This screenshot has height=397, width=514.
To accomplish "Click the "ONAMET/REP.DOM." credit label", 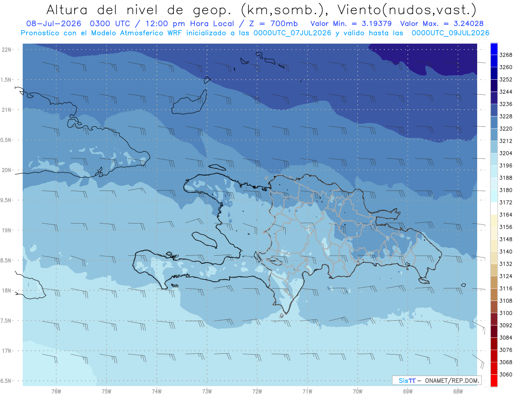I will 452,380.
